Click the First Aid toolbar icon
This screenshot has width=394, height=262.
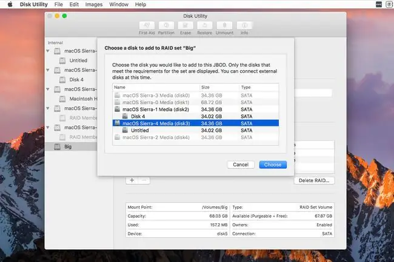(147, 25)
